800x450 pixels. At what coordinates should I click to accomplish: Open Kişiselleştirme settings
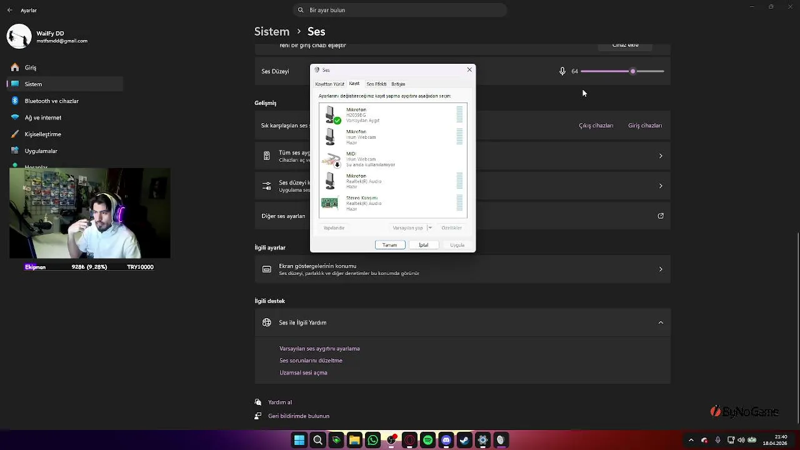(x=65, y=134)
